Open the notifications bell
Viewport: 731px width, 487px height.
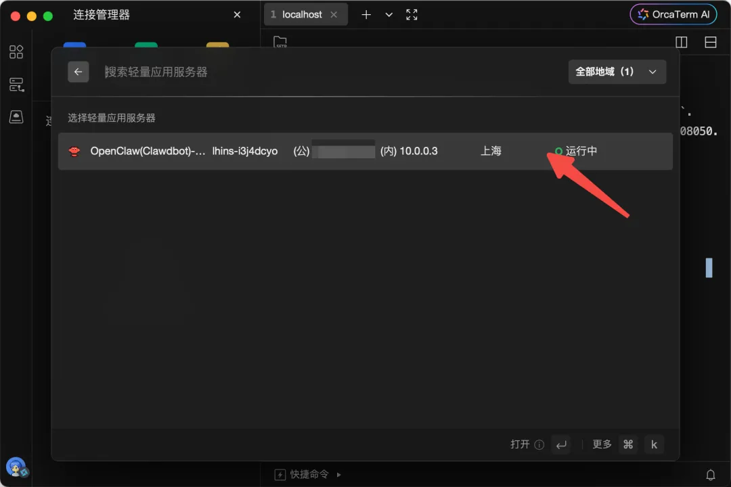pos(711,475)
